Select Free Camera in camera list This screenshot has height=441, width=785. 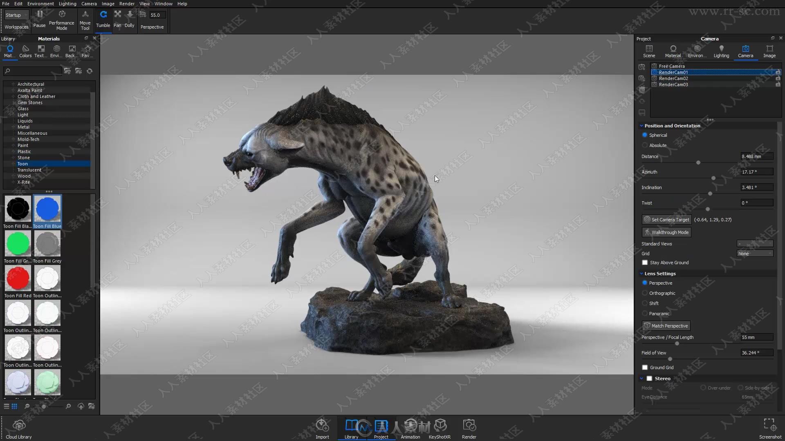click(715, 66)
